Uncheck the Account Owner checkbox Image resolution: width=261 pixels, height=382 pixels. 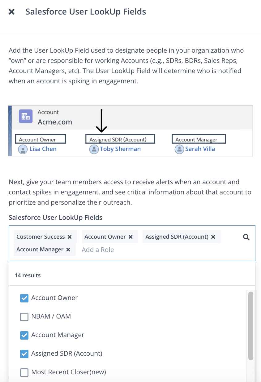tap(24, 298)
